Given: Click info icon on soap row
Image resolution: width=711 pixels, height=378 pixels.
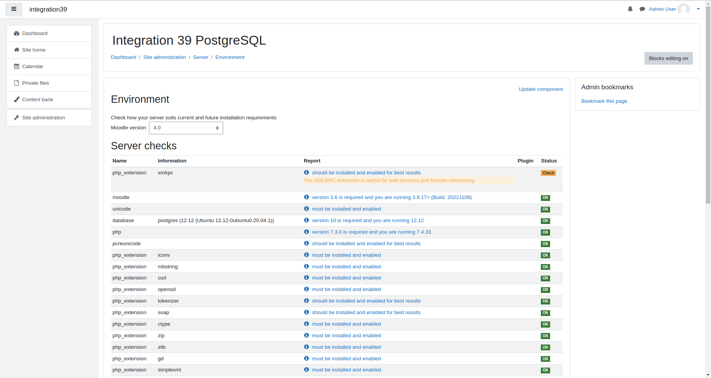Looking at the screenshot, I should pyautogui.click(x=306, y=312).
